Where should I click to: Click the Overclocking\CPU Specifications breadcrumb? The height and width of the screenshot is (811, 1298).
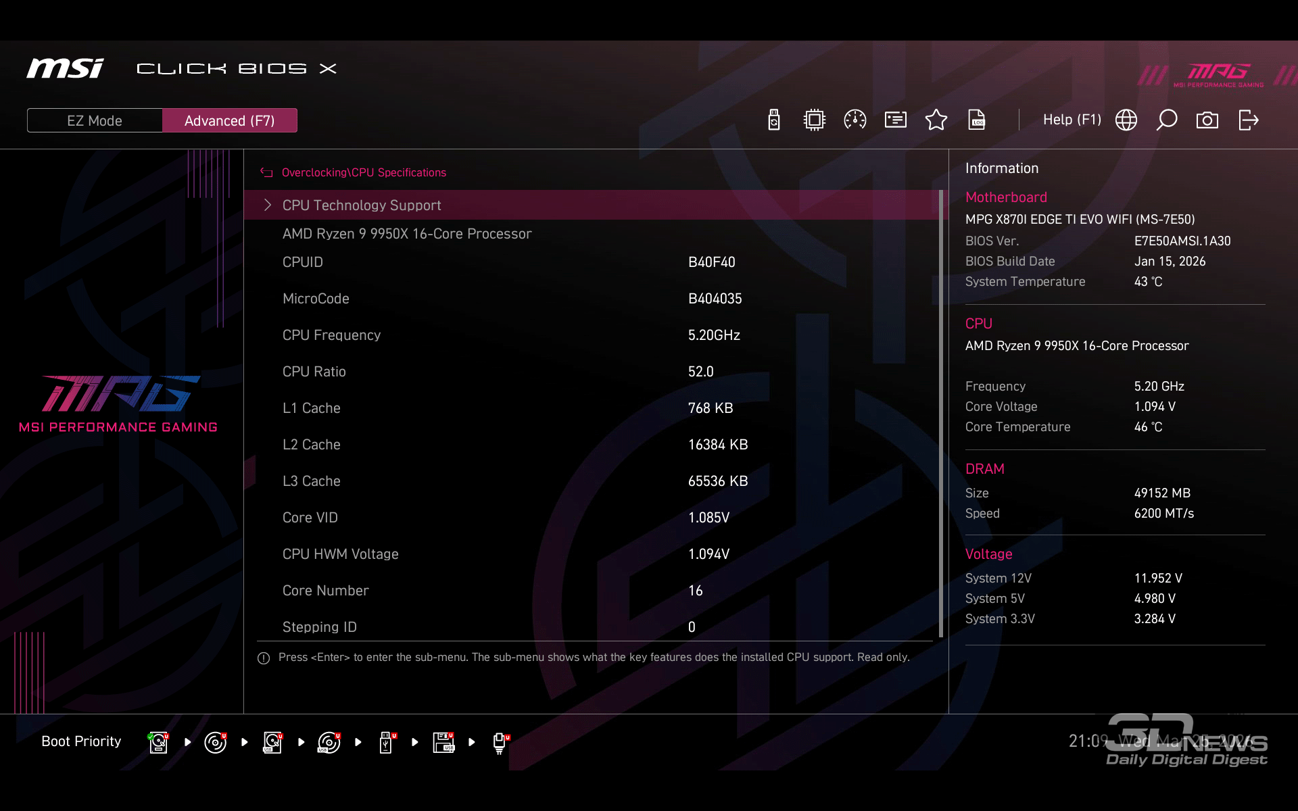tap(364, 172)
